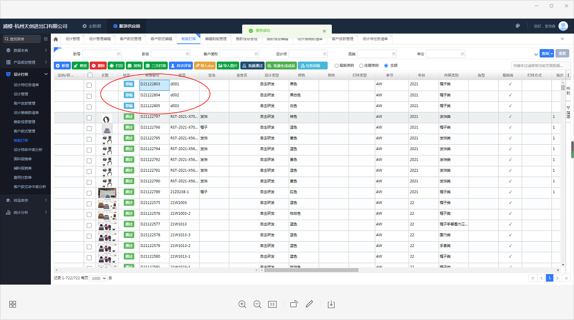Switch to the 设计师任务清单 tab

(375, 39)
